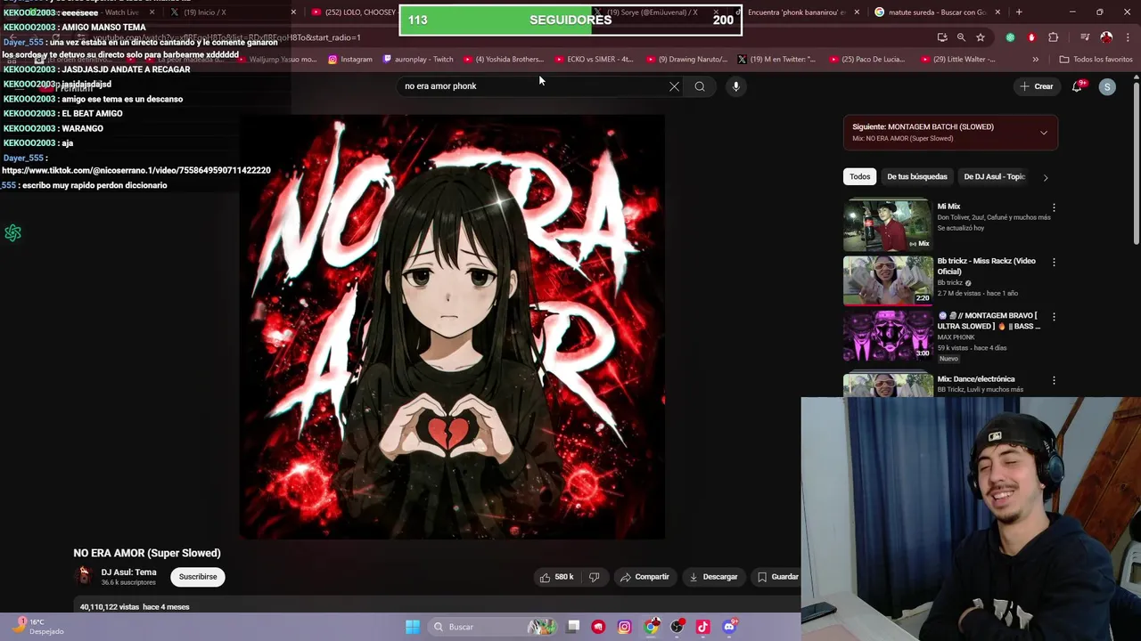The image size is (1141, 641).
Task: Play the MONTAGEM BRAVO Ultra Slowed thumbnail
Action: pyautogui.click(x=888, y=335)
